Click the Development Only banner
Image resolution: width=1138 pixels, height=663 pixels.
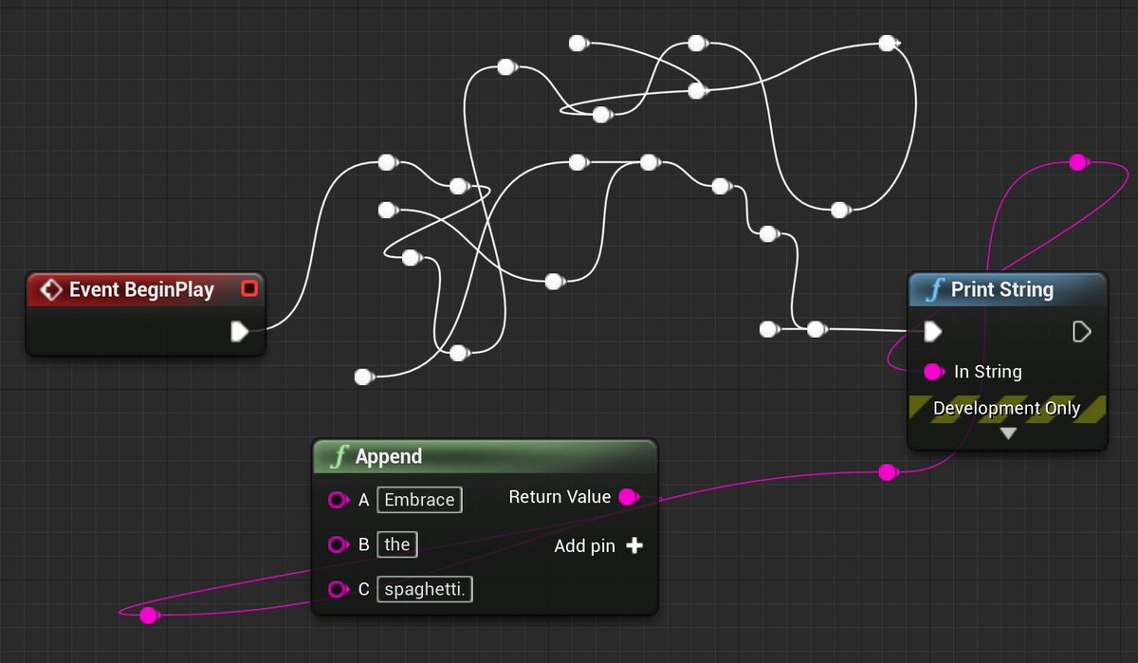pos(1007,408)
